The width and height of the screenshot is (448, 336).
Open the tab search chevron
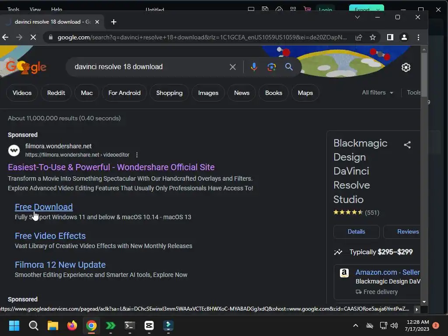point(357,17)
